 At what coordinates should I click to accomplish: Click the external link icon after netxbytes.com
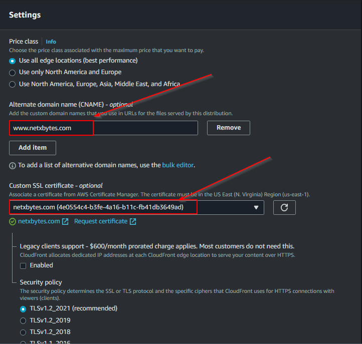pos(65,221)
